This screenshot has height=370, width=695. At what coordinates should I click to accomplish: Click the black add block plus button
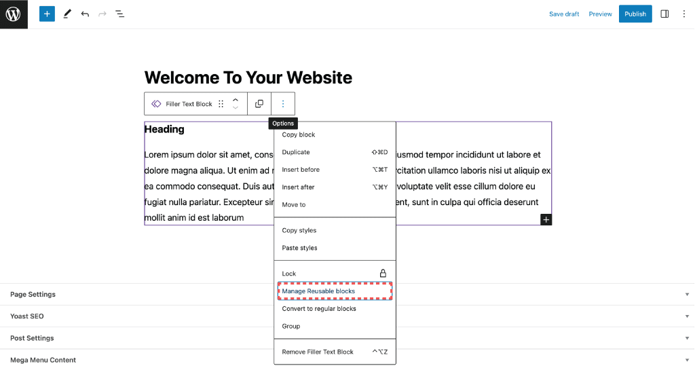[x=546, y=220]
